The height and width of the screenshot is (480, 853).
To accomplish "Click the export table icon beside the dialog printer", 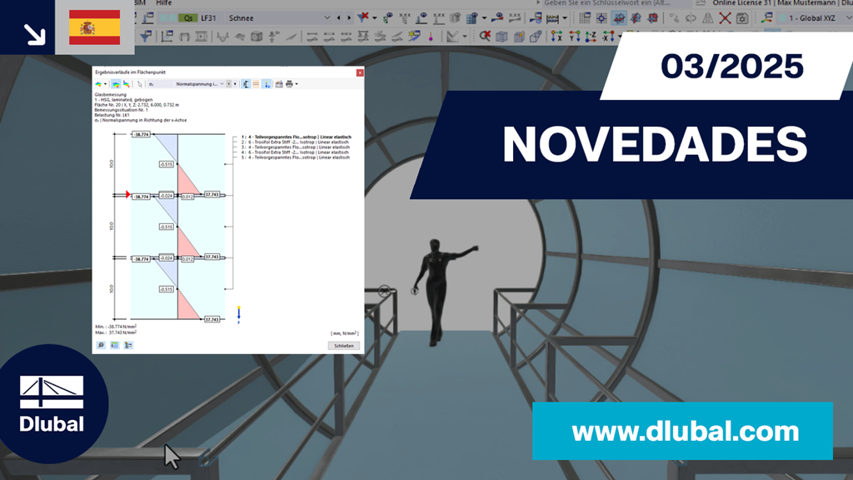I will click(x=279, y=84).
